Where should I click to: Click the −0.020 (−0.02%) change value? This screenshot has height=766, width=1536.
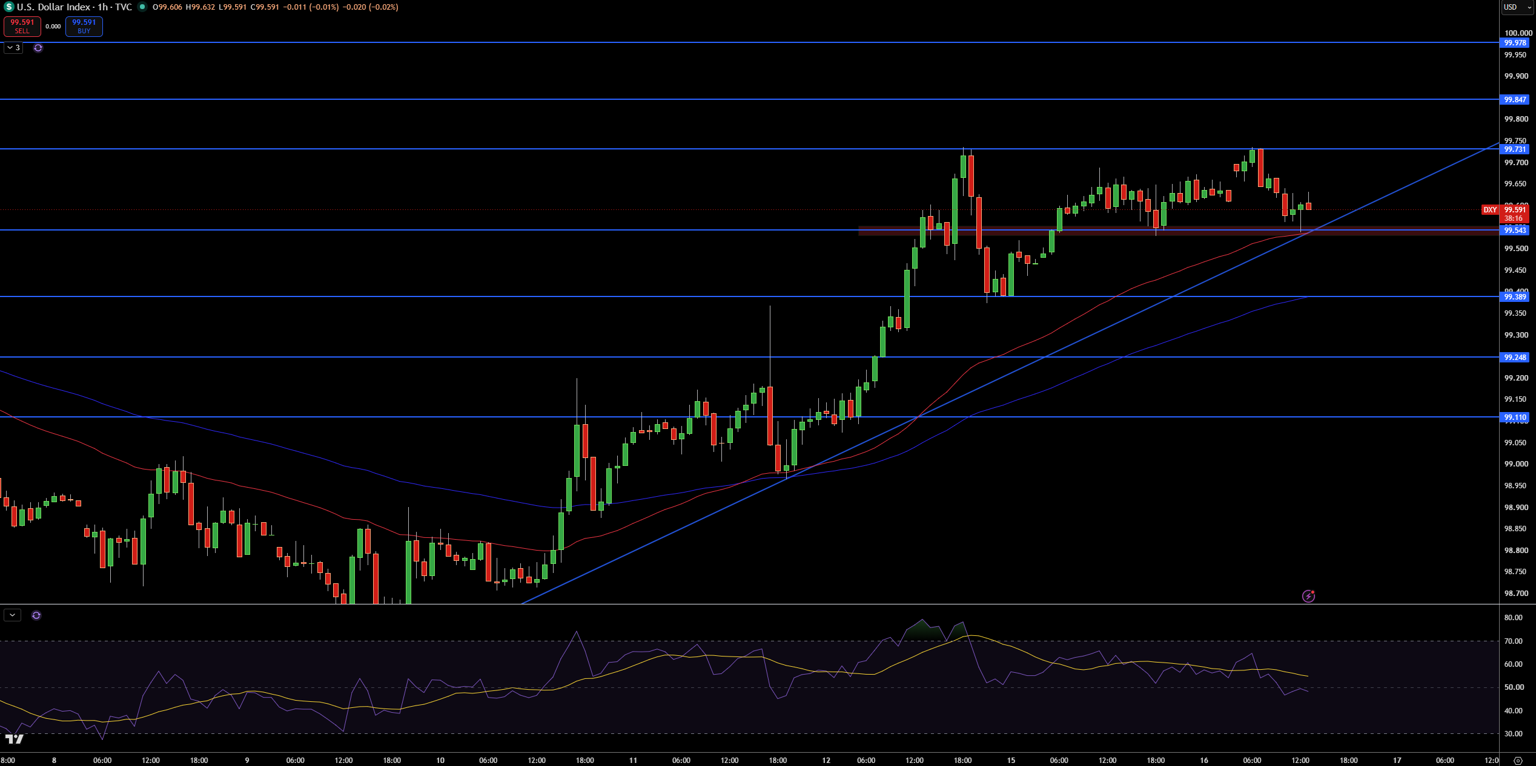(370, 7)
